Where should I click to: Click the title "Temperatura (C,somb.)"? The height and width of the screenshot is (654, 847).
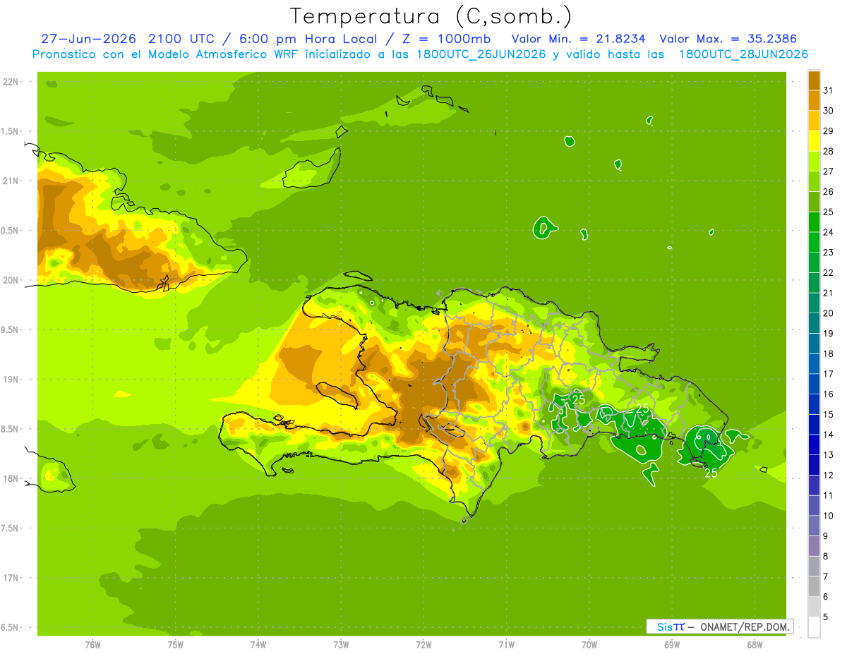(x=431, y=16)
